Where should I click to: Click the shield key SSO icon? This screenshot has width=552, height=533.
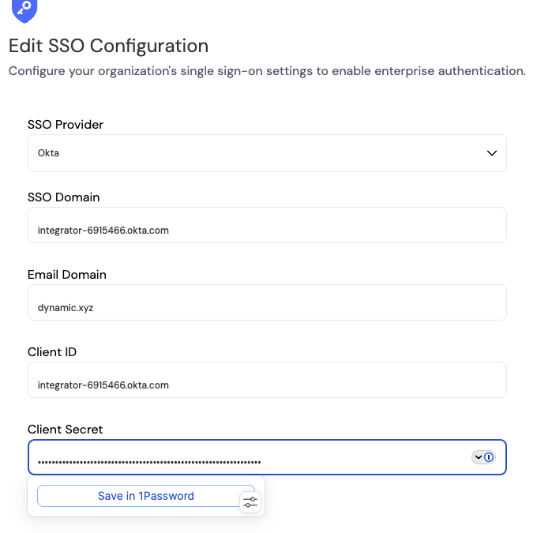coord(25,9)
